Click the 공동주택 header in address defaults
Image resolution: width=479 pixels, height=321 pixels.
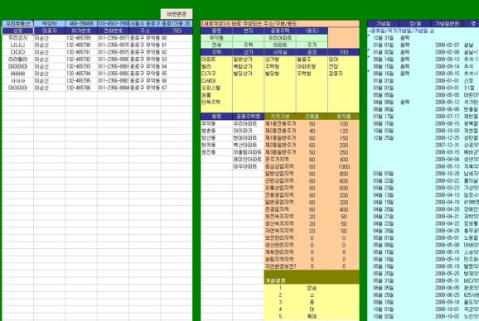(x=280, y=31)
